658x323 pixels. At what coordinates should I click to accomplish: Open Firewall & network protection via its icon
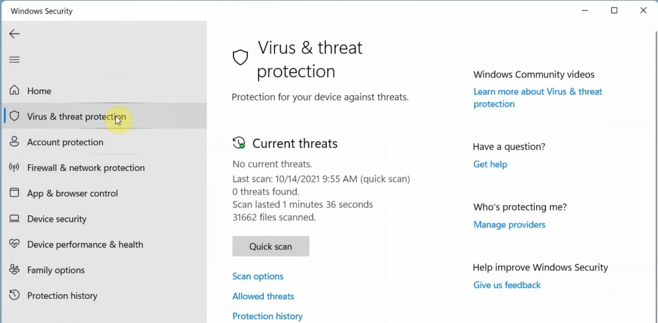click(x=14, y=167)
